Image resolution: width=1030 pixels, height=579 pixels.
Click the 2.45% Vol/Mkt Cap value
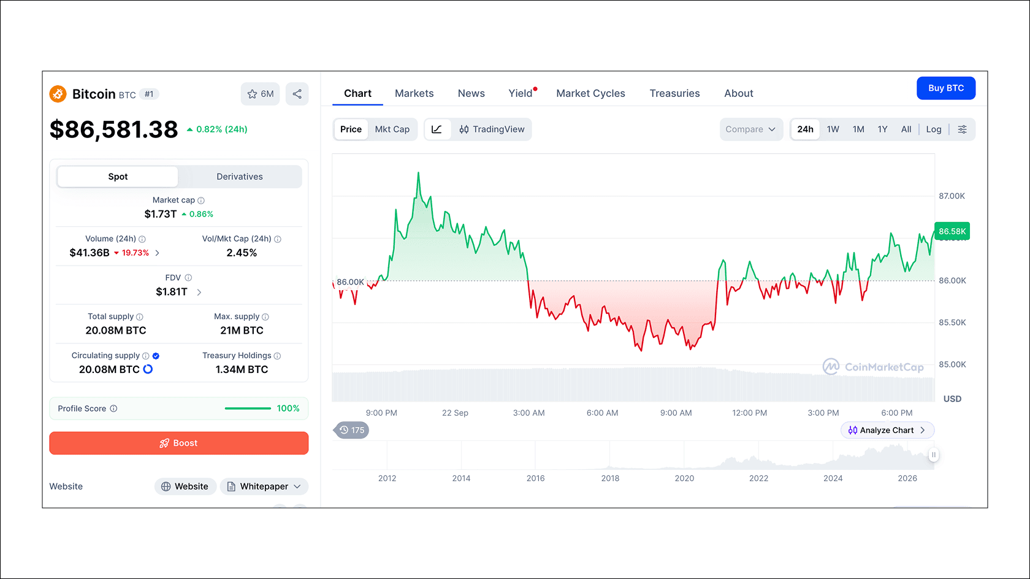click(242, 253)
